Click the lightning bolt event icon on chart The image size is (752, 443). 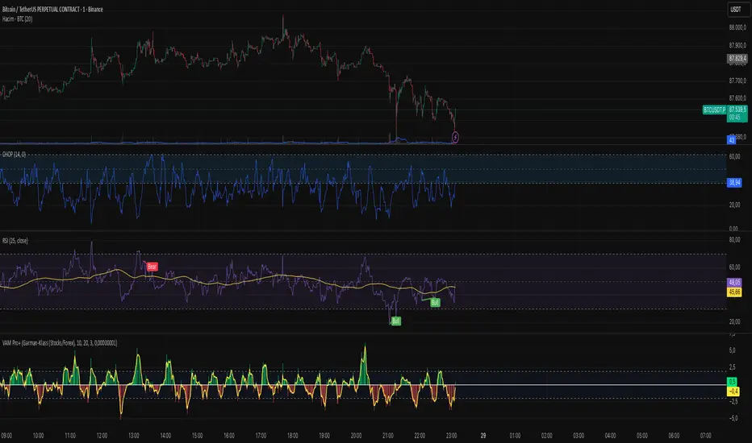[455, 138]
